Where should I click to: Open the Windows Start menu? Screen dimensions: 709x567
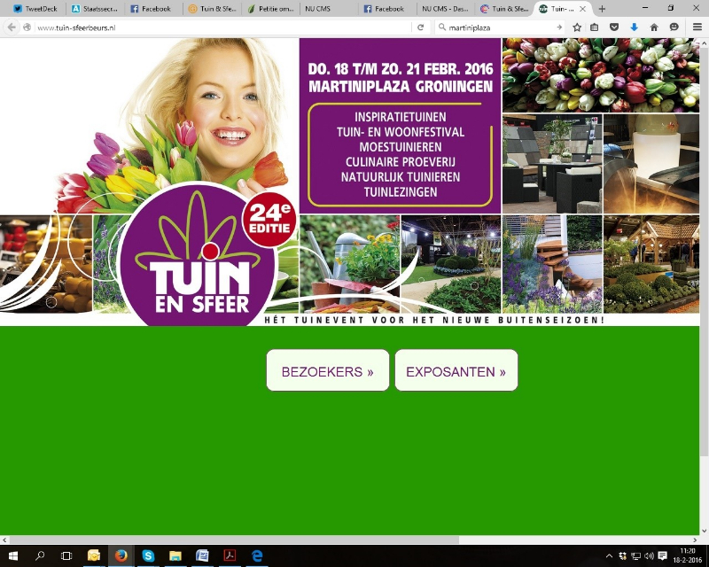click(13, 555)
